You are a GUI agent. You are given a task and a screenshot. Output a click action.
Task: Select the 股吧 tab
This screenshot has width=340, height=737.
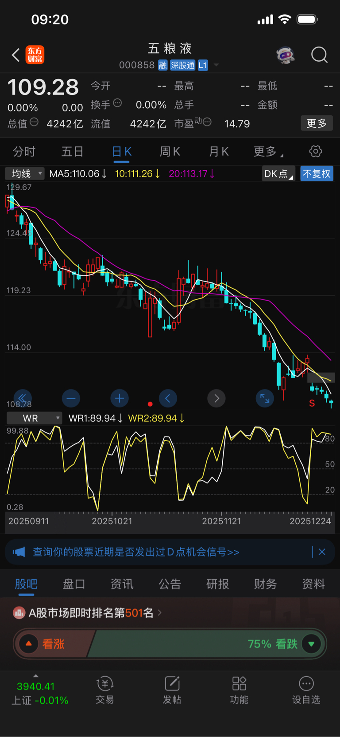(x=26, y=584)
